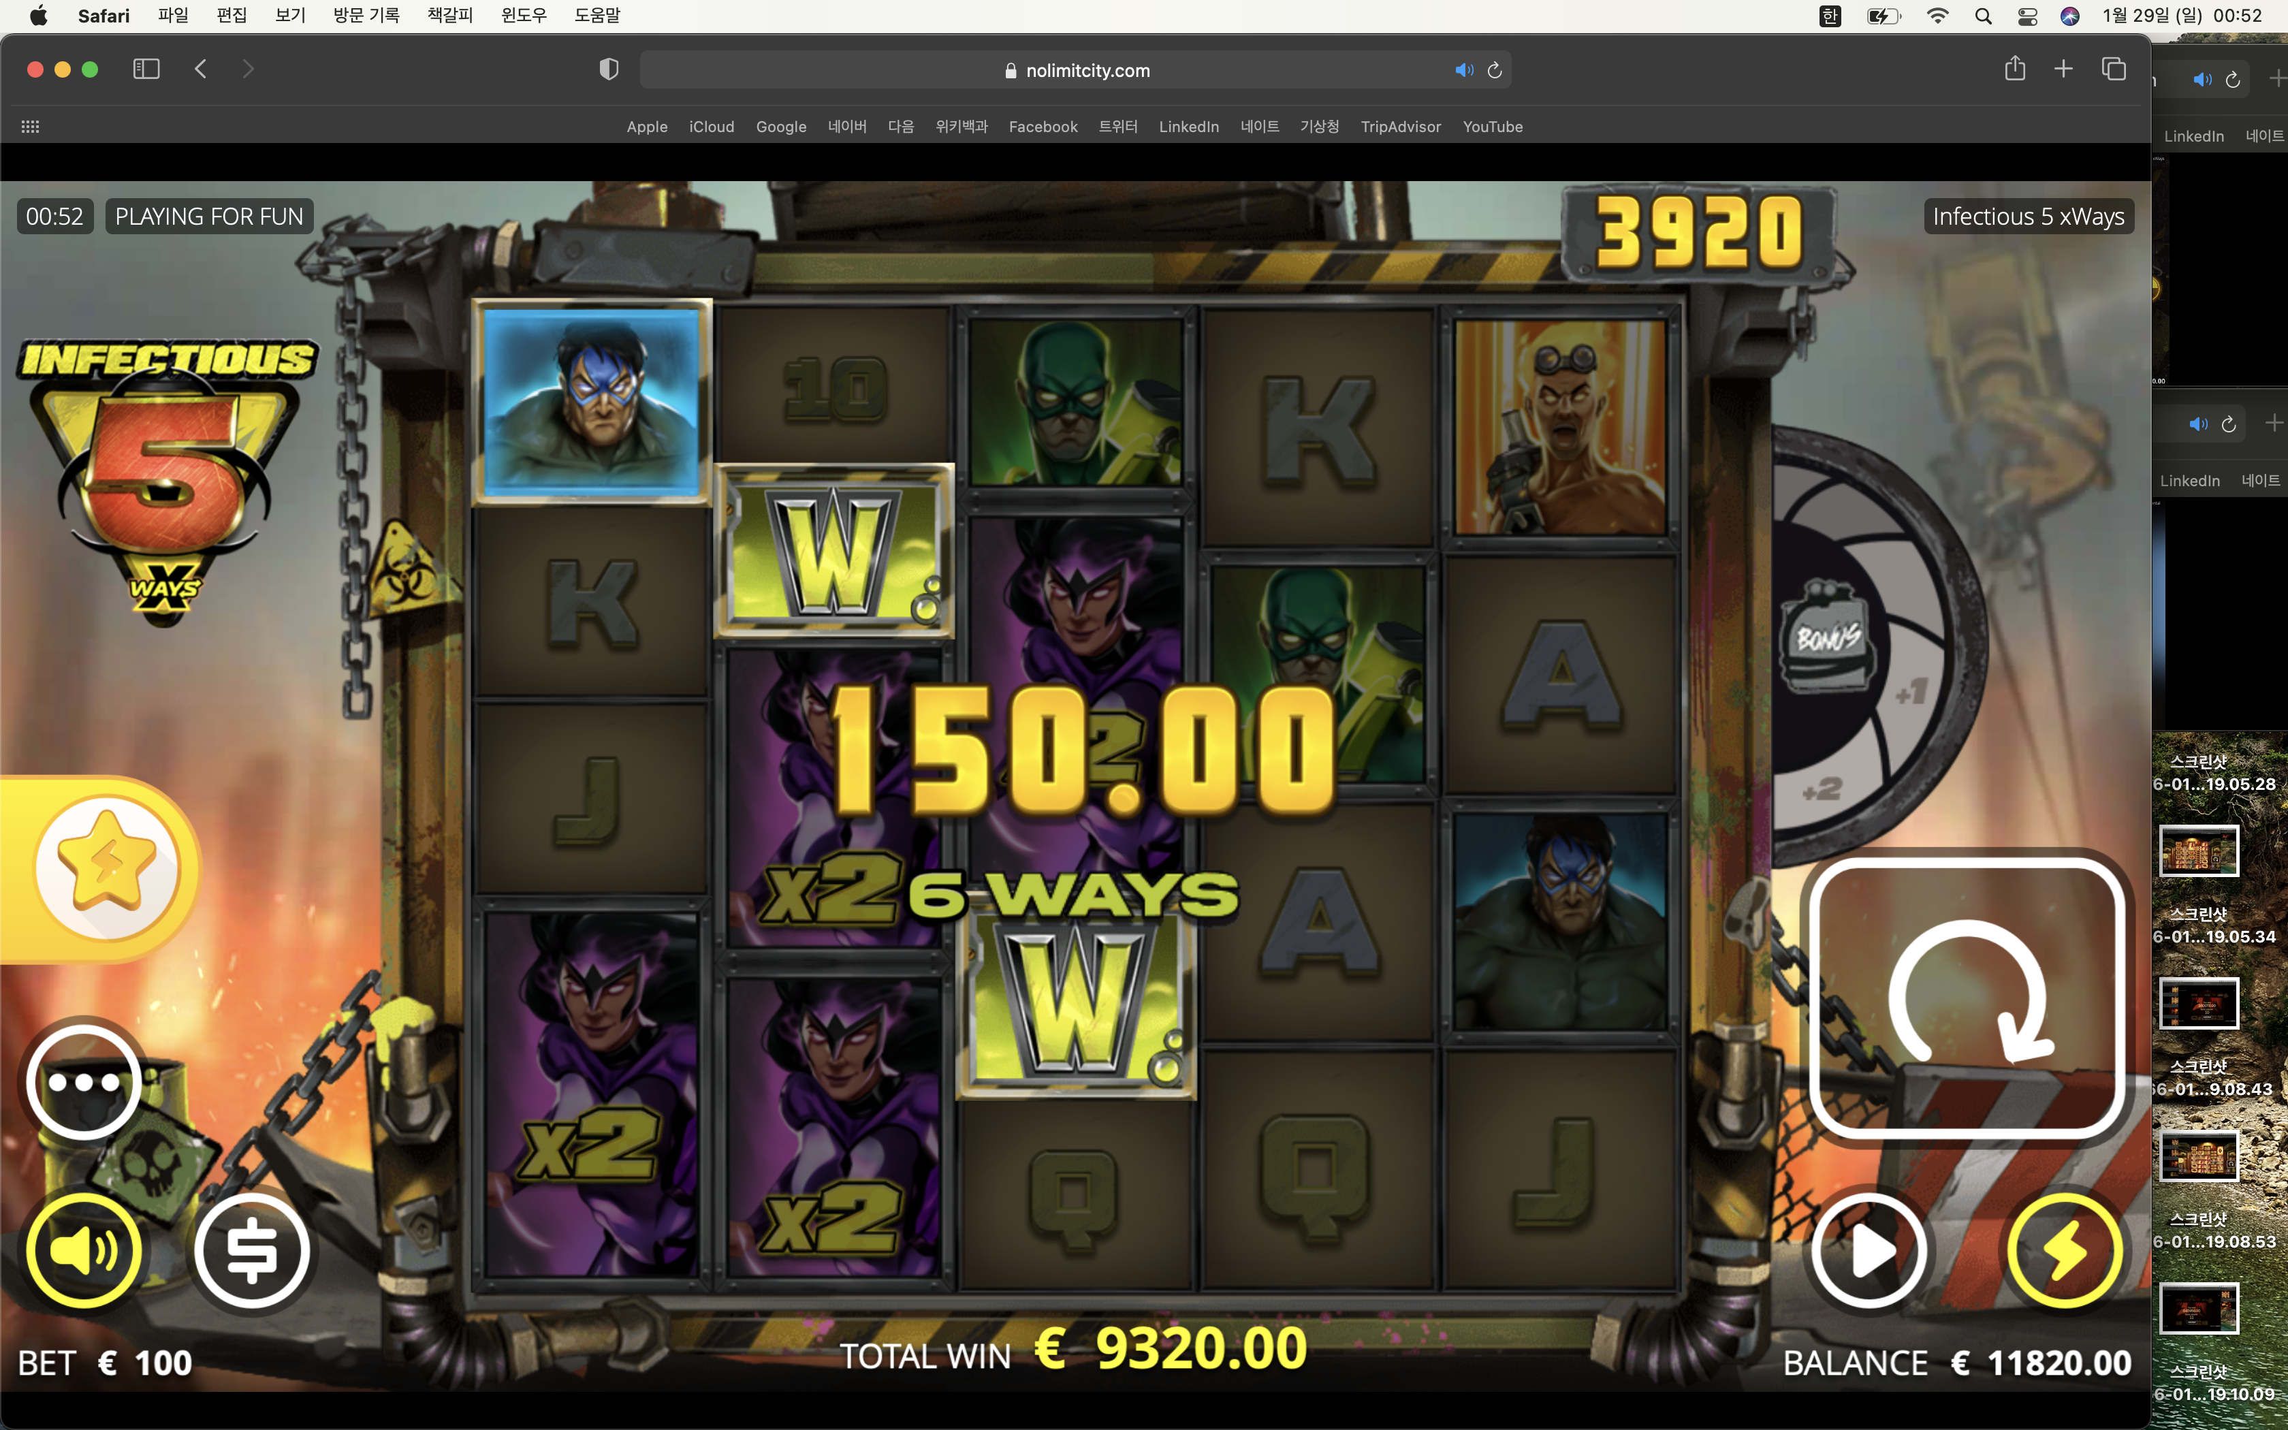Mute the game sound speaker button
The image size is (2288, 1430).
tap(84, 1250)
